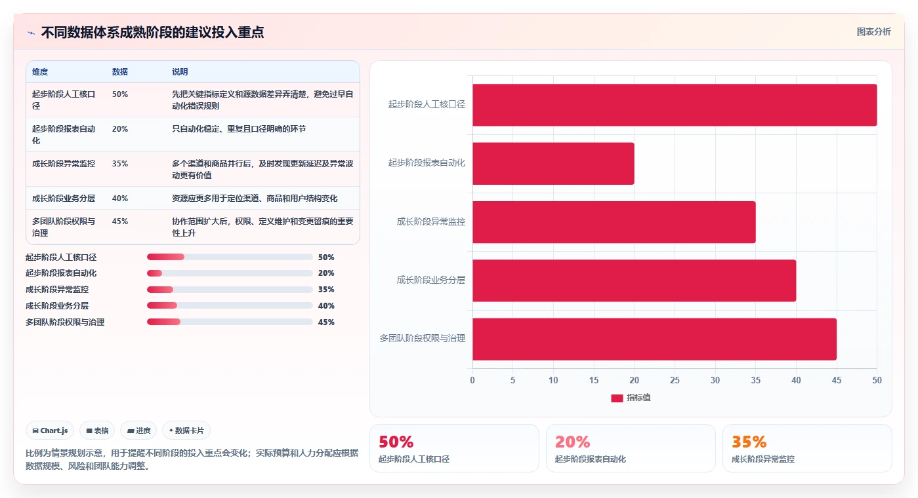This screenshot has width=918, height=498.
Task: Click the x-axis tick label 50
Action: tap(877, 380)
